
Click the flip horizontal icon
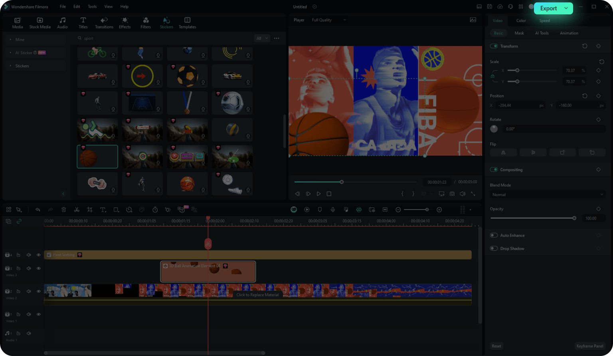point(503,152)
